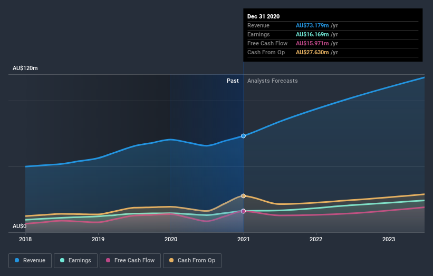Screen dimensions: 433x276
Task: Toggle the Cash From Op legend button
Action: pos(192,261)
